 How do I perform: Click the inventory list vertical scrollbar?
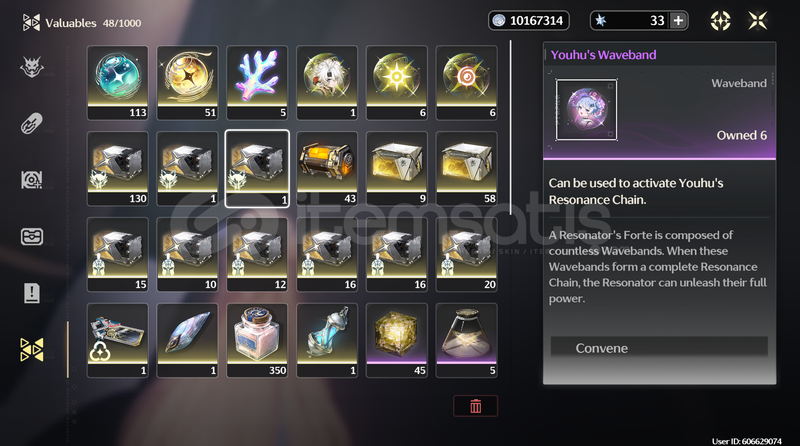(511, 127)
